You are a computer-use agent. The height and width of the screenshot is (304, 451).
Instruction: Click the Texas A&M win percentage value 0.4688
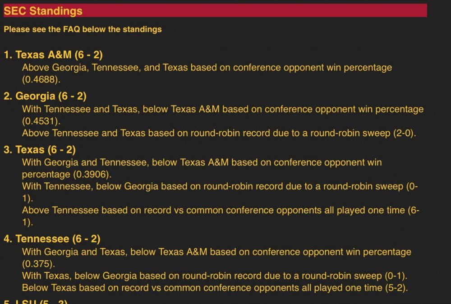click(x=41, y=79)
